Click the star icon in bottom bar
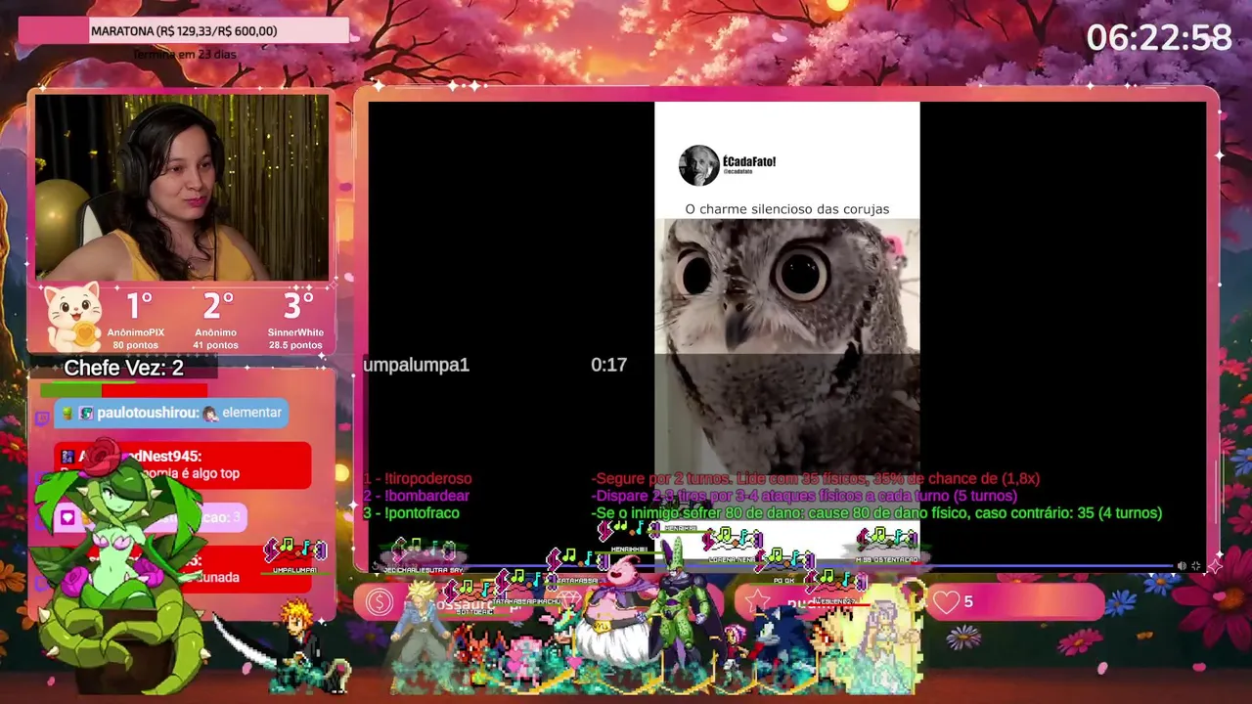 coord(755,602)
